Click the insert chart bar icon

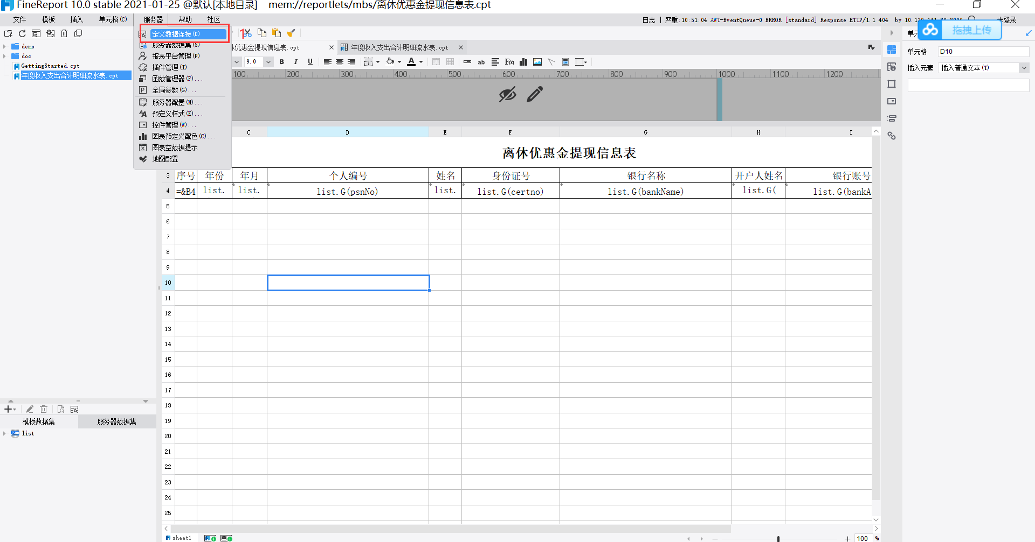(523, 62)
